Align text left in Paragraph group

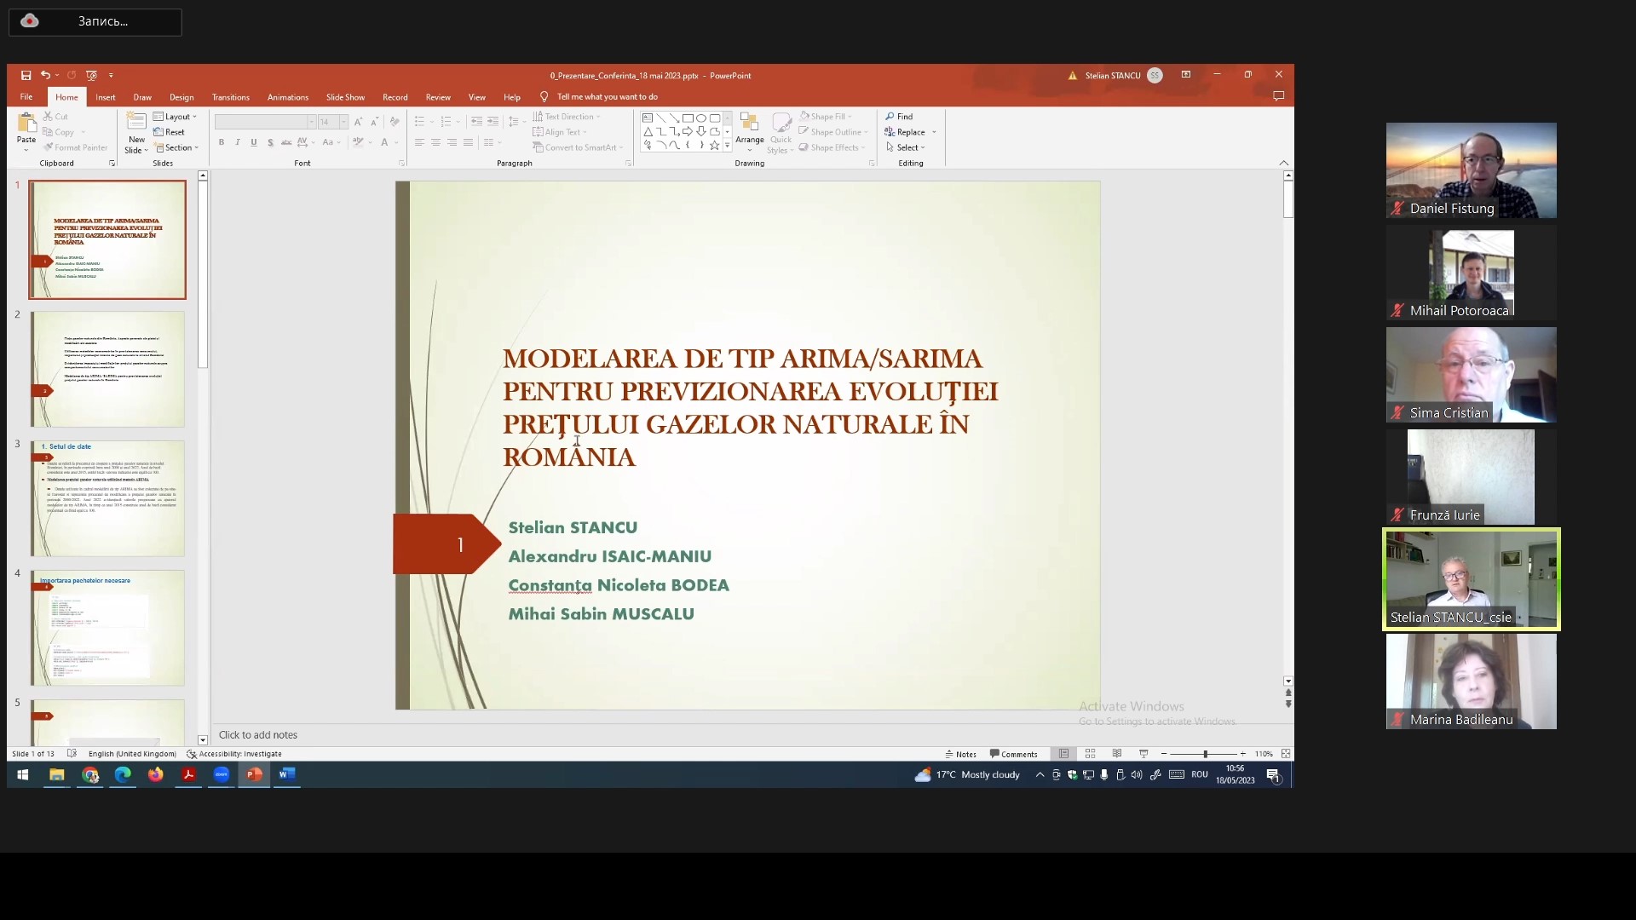pos(419,142)
